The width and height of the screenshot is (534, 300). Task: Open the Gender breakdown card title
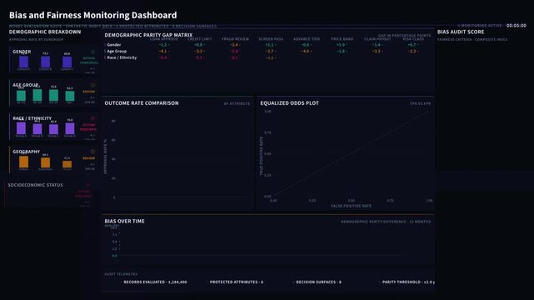22,52
